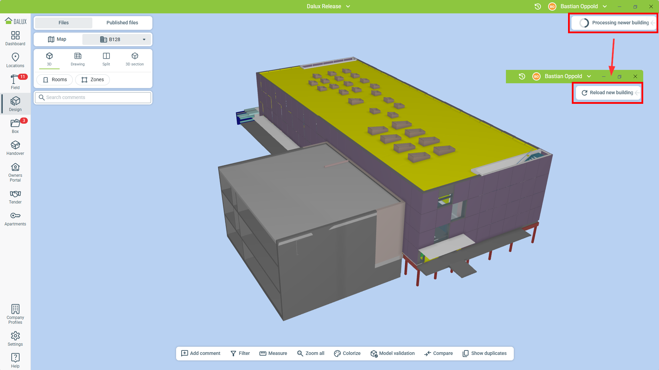This screenshot has width=659, height=370.
Task: Open the Colorize tool
Action: pos(347,353)
